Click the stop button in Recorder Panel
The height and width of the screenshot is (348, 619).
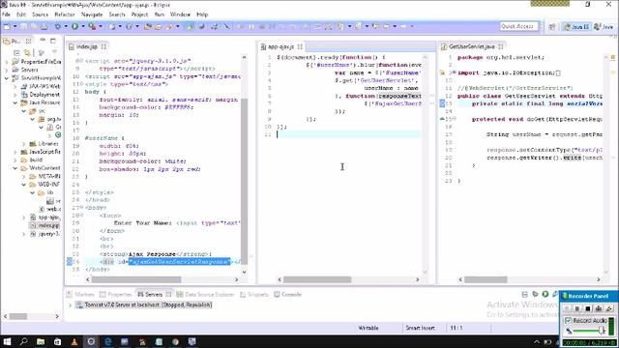(588, 308)
